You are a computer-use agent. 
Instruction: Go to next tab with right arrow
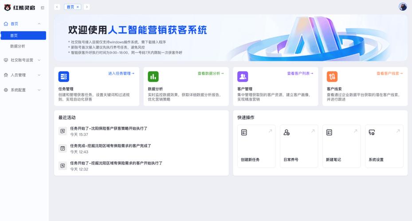87,7
